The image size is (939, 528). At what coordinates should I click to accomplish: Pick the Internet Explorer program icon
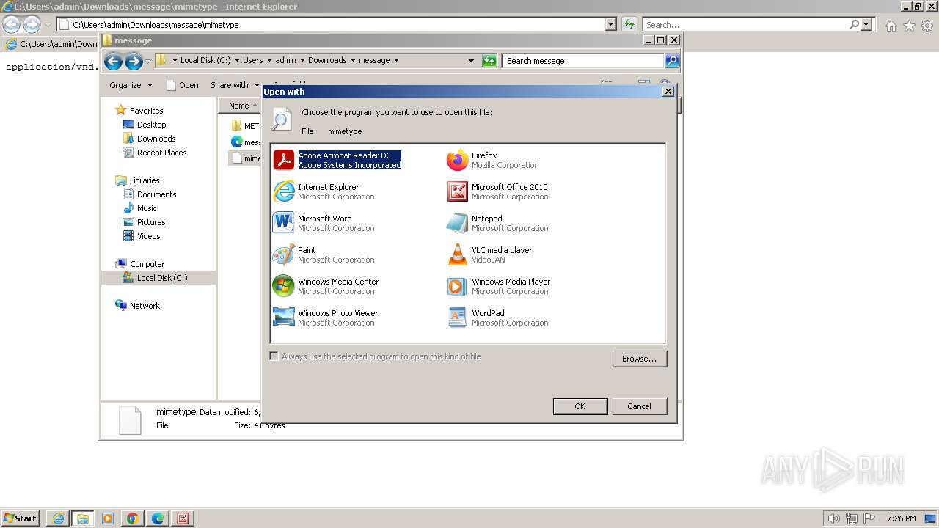(284, 191)
